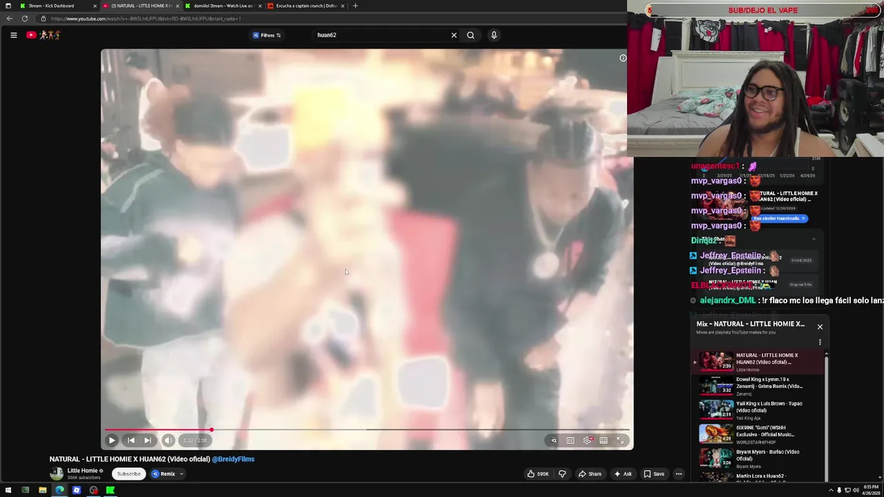Open the Little Homie channel avatar

click(57, 474)
